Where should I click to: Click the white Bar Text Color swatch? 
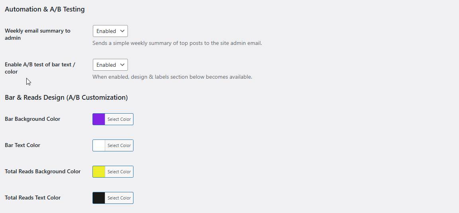coord(99,145)
